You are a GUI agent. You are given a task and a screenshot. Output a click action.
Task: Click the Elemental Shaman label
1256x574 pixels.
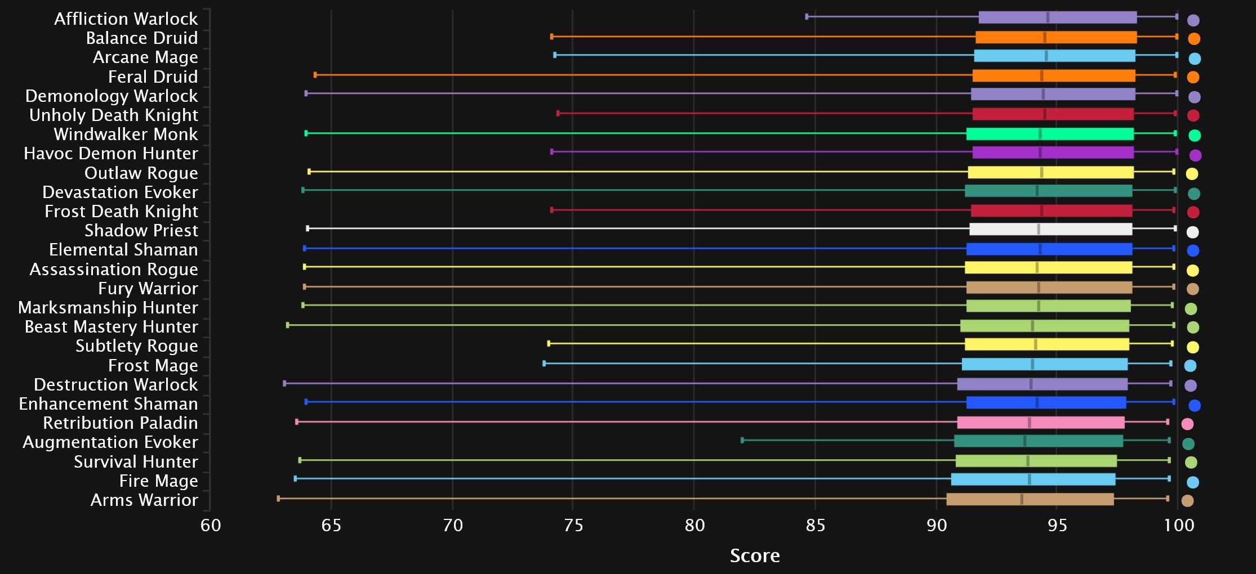[x=123, y=249]
